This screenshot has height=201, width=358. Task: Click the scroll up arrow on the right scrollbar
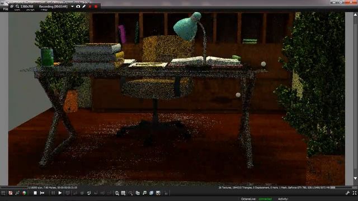tap(355, 15)
